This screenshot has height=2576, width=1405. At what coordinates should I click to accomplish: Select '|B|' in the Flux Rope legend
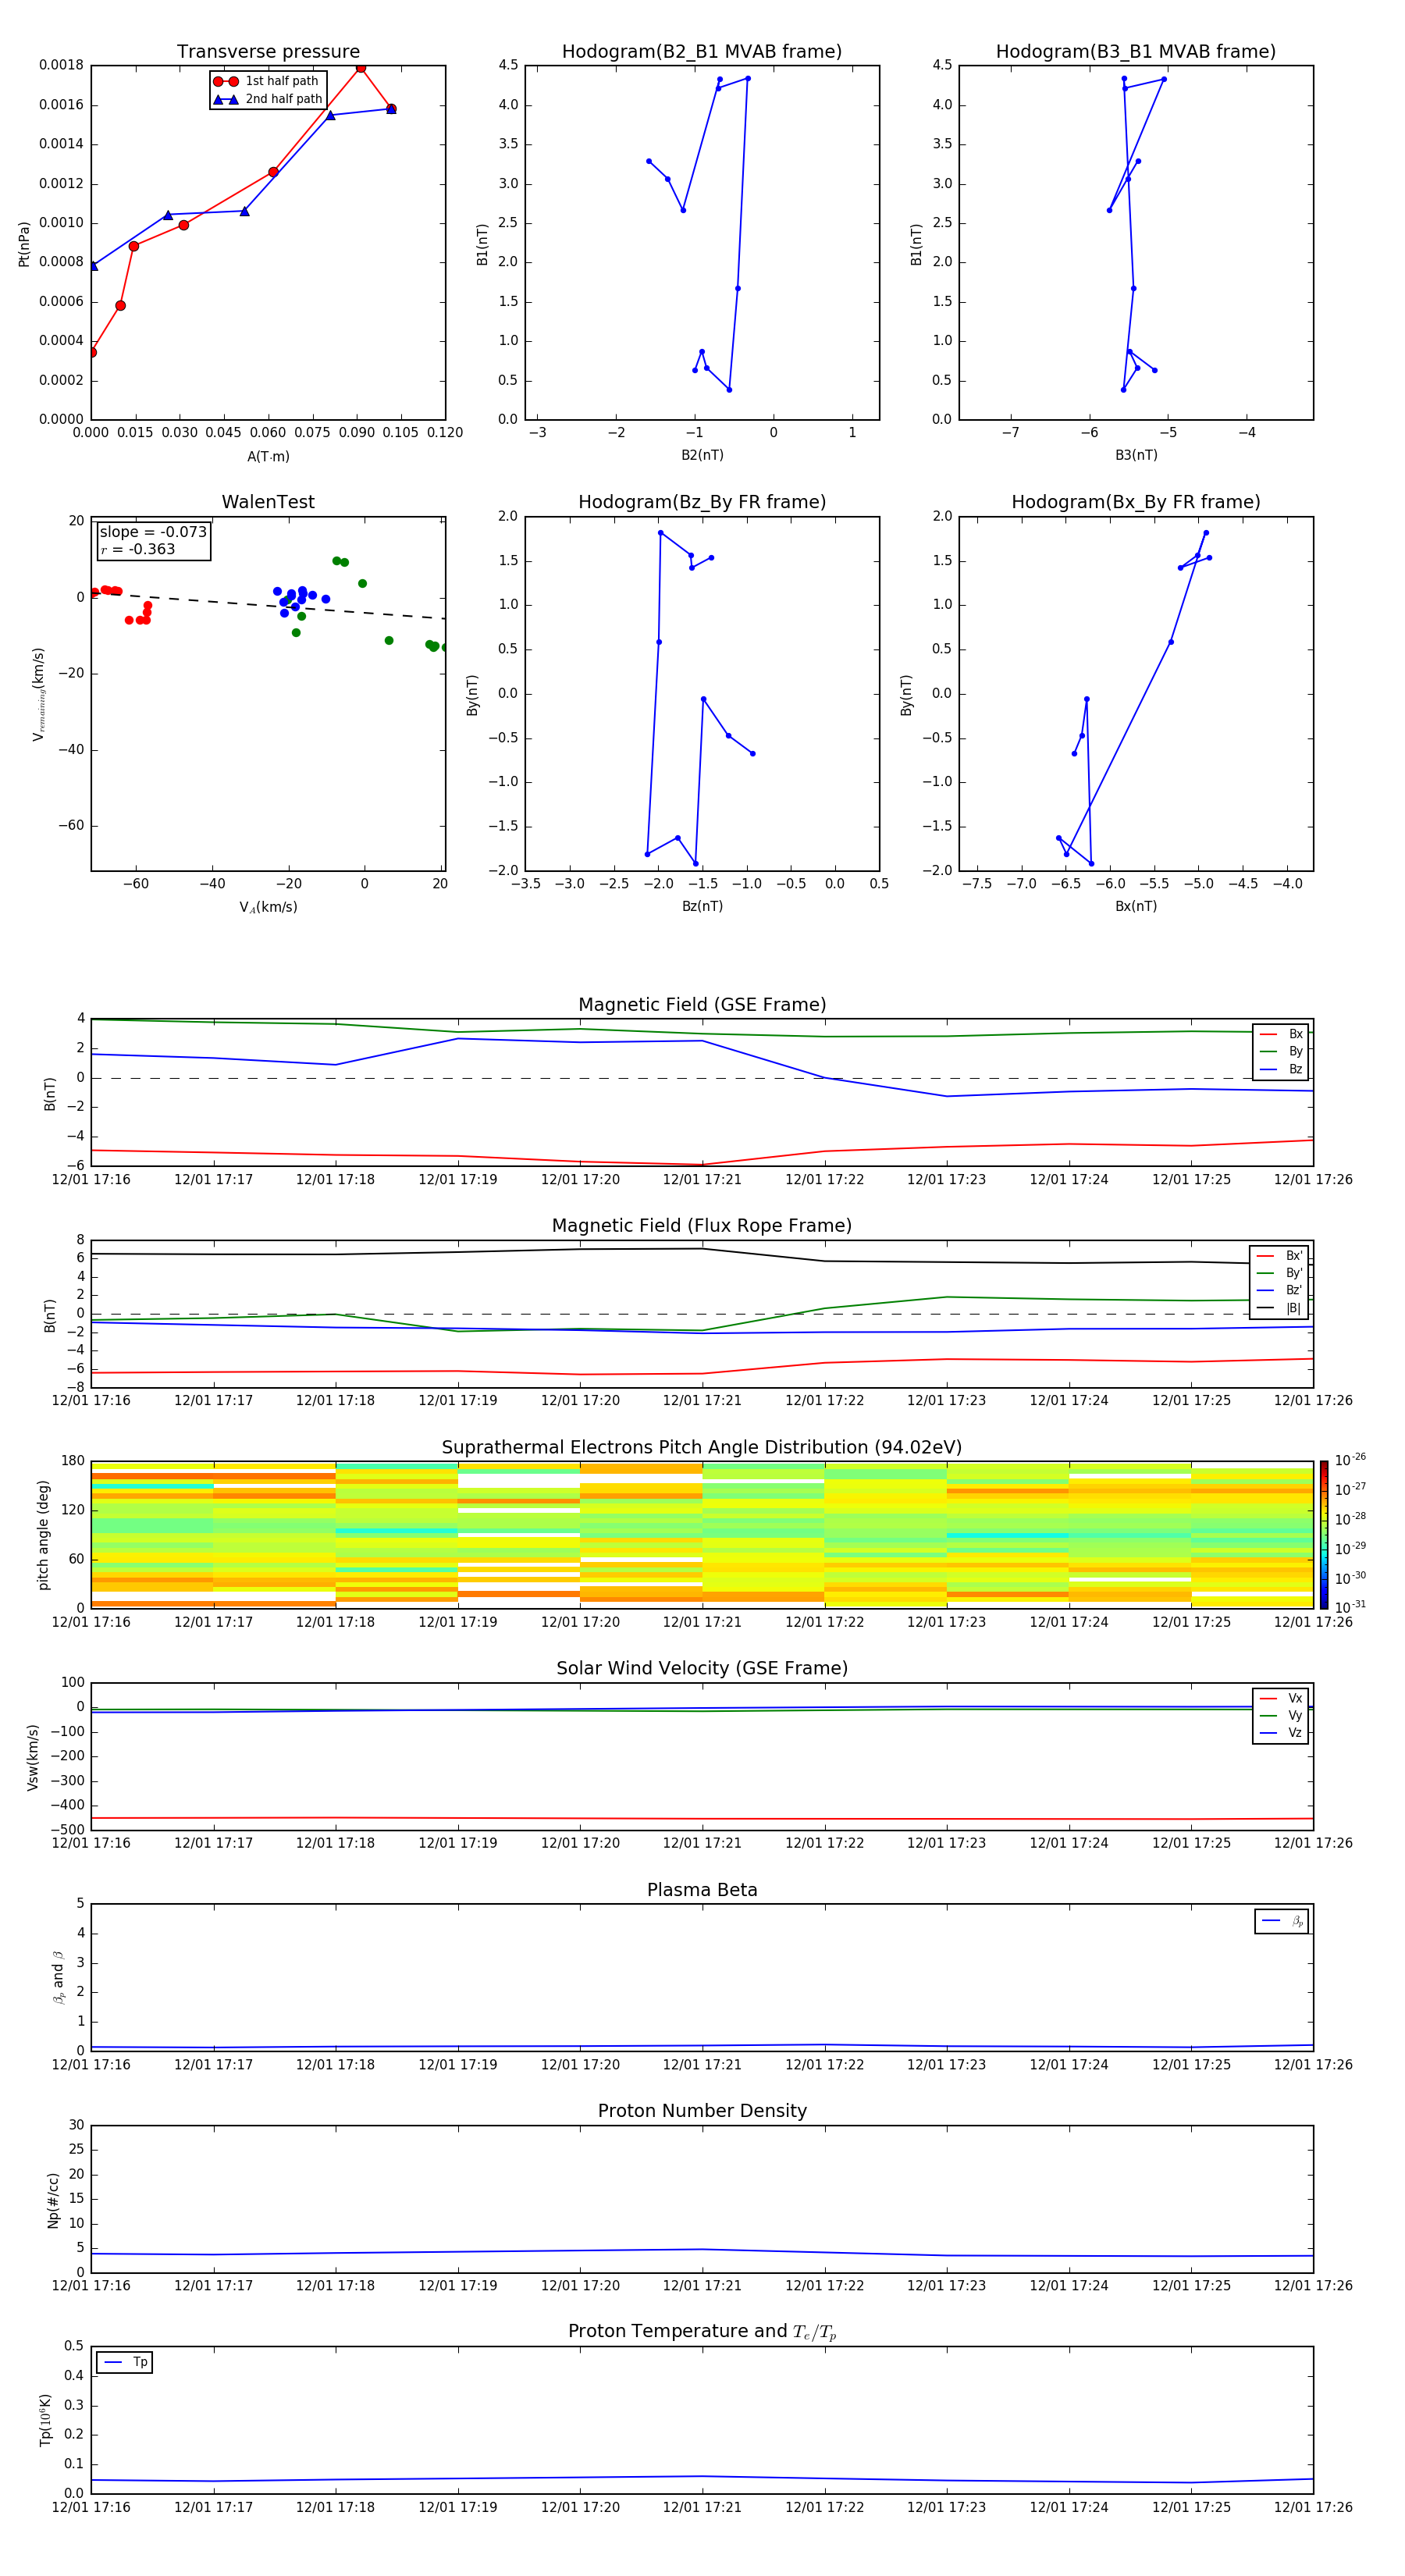coord(1280,1308)
